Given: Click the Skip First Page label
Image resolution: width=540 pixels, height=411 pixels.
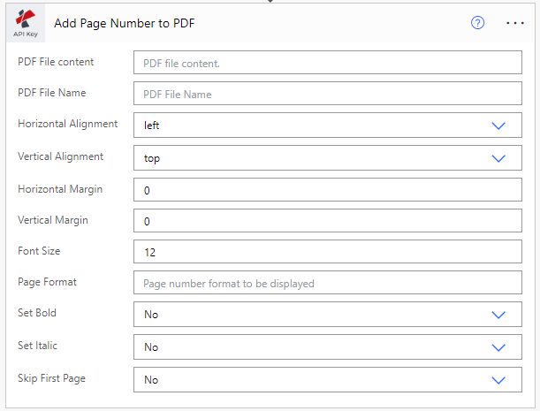Looking at the screenshot, I should tap(51, 378).
